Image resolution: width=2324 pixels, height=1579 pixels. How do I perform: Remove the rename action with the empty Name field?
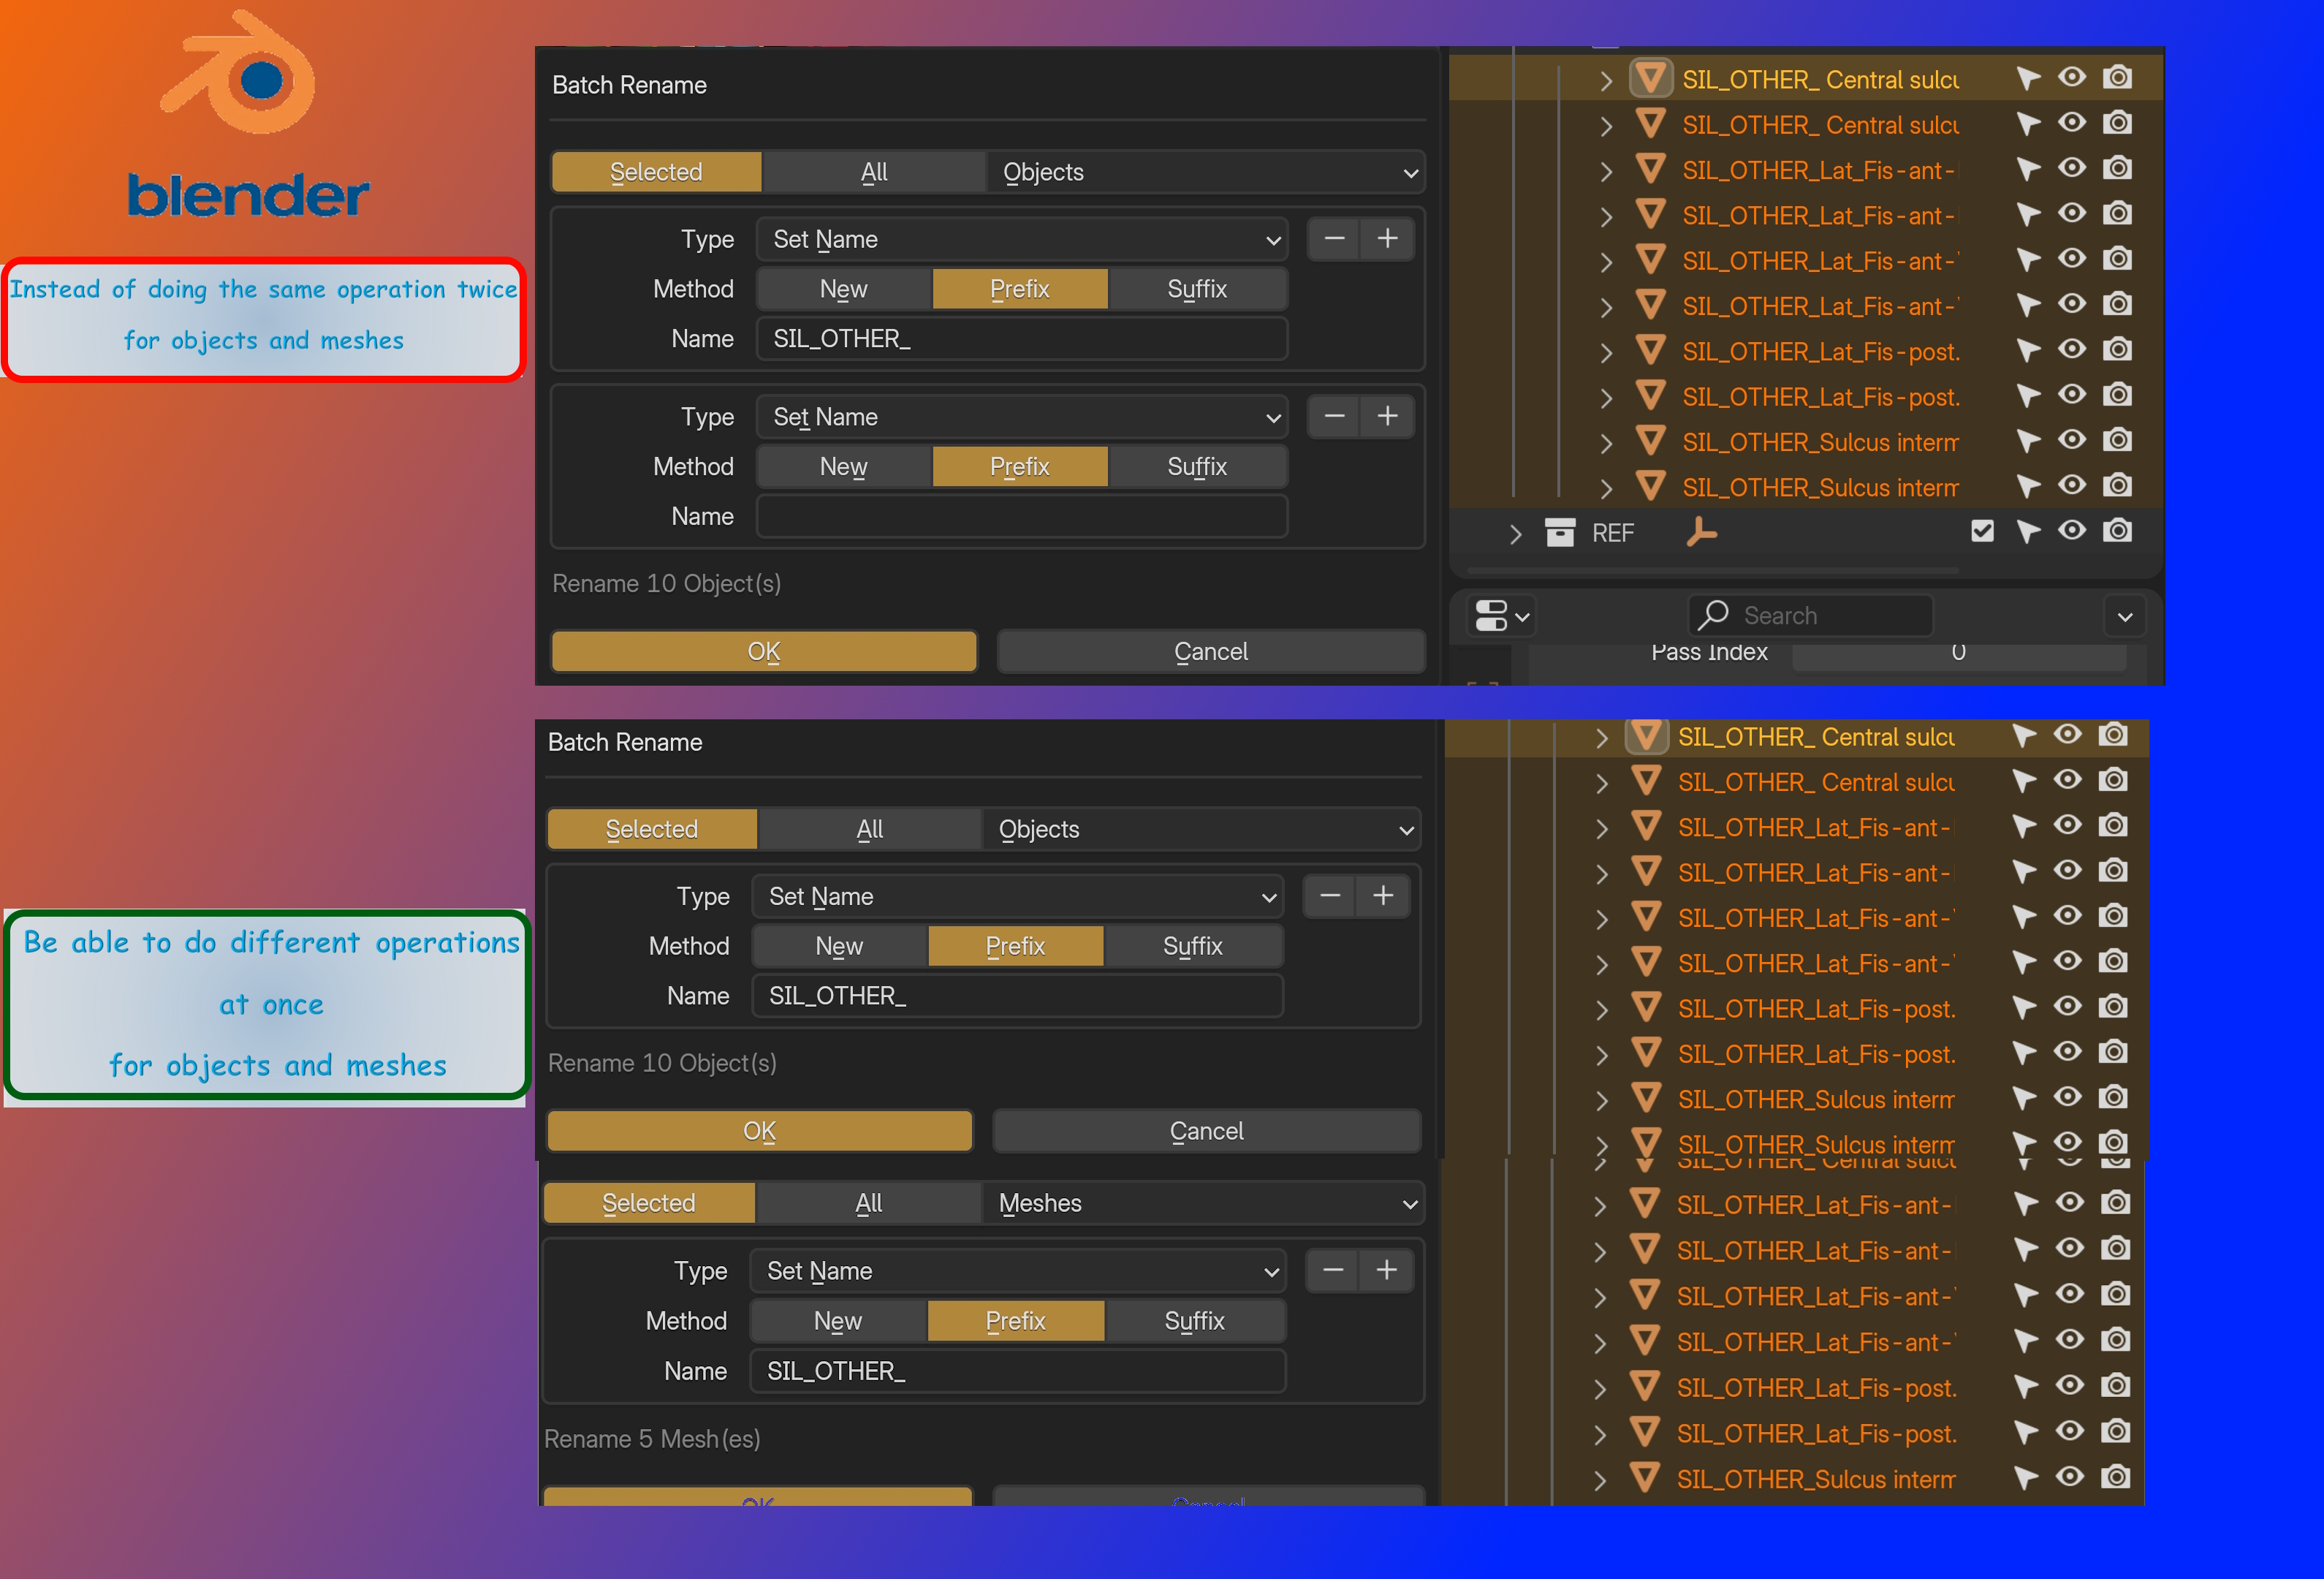point(1334,417)
